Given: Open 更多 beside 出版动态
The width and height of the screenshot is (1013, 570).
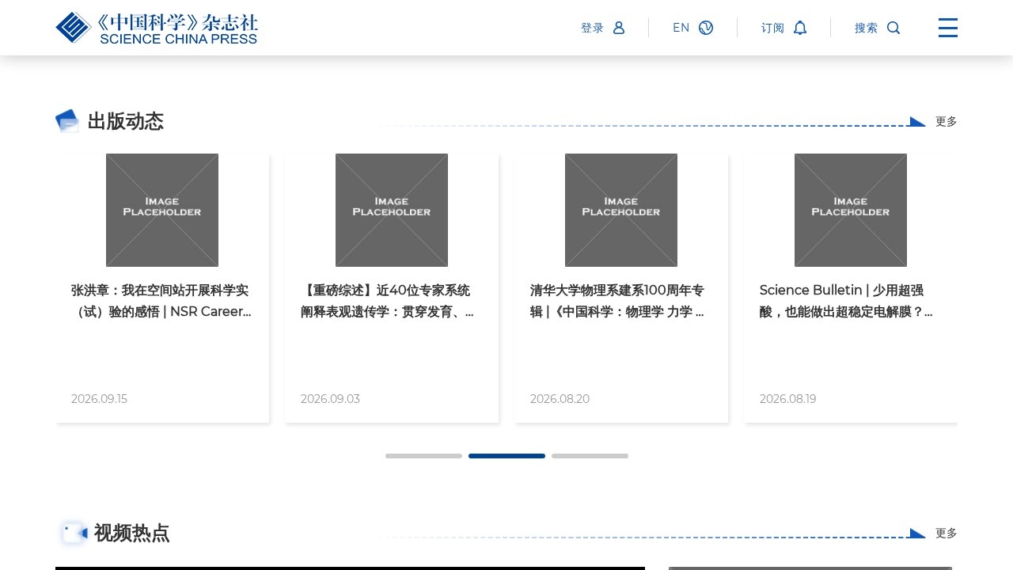Looking at the screenshot, I should click(947, 121).
